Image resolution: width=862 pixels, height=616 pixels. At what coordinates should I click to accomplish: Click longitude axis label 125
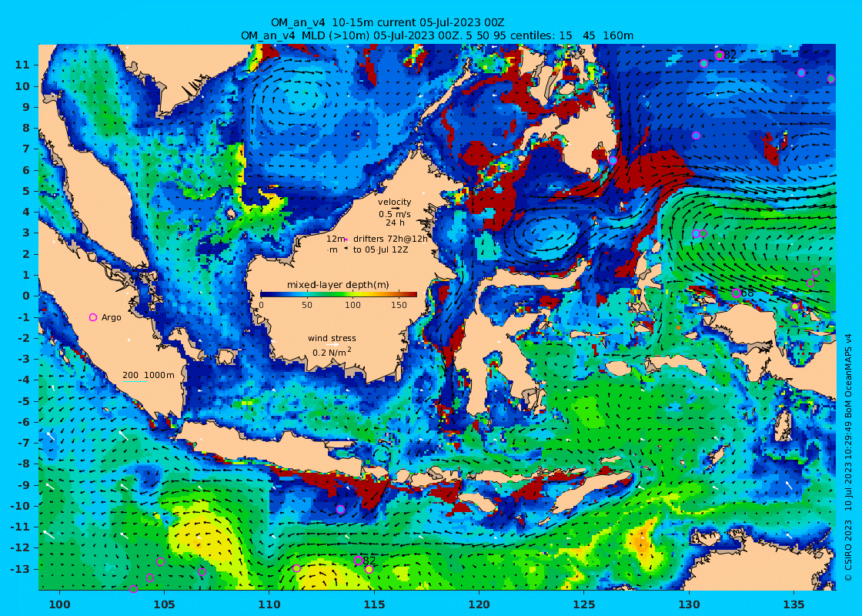pos(584,604)
